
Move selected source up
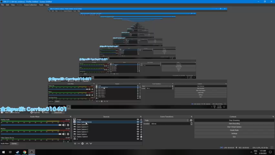(x=87, y=144)
